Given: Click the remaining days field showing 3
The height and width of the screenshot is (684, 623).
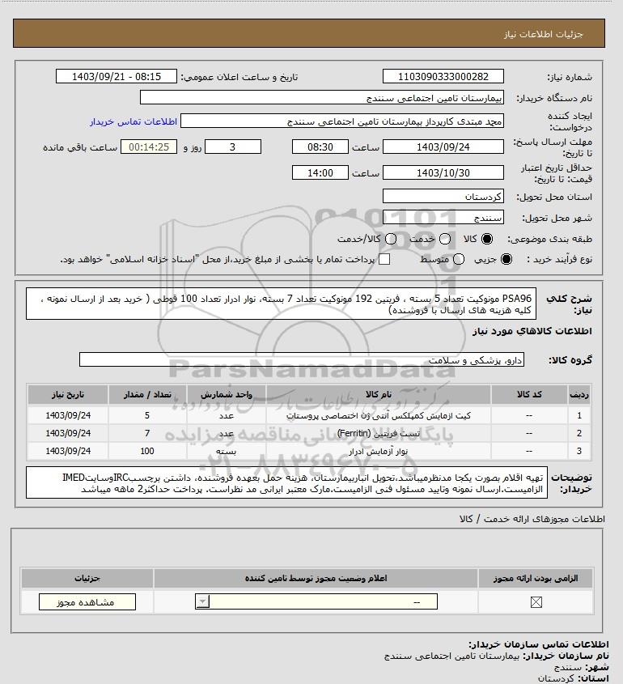Looking at the screenshot, I should pos(233,147).
